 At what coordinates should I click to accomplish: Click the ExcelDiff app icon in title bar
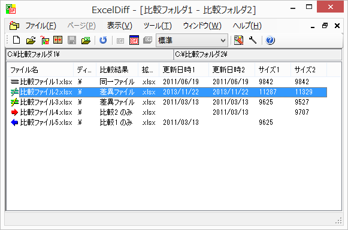(x=11, y=10)
